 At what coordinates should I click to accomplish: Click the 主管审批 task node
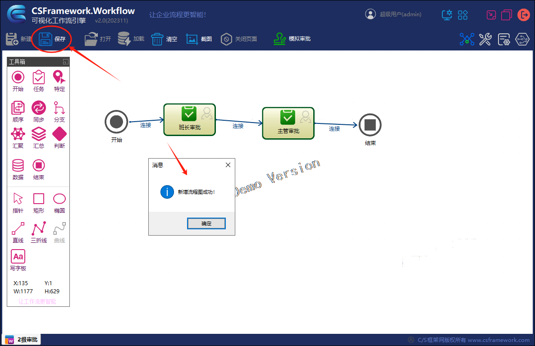tap(288, 123)
